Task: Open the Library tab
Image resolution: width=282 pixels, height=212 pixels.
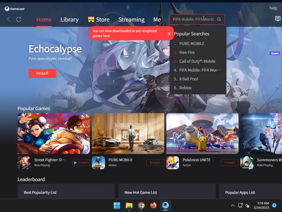Action: pyautogui.click(x=69, y=20)
